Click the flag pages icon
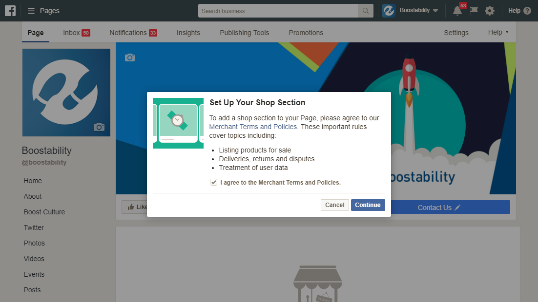This screenshot has height=302, width=538. 474,11
